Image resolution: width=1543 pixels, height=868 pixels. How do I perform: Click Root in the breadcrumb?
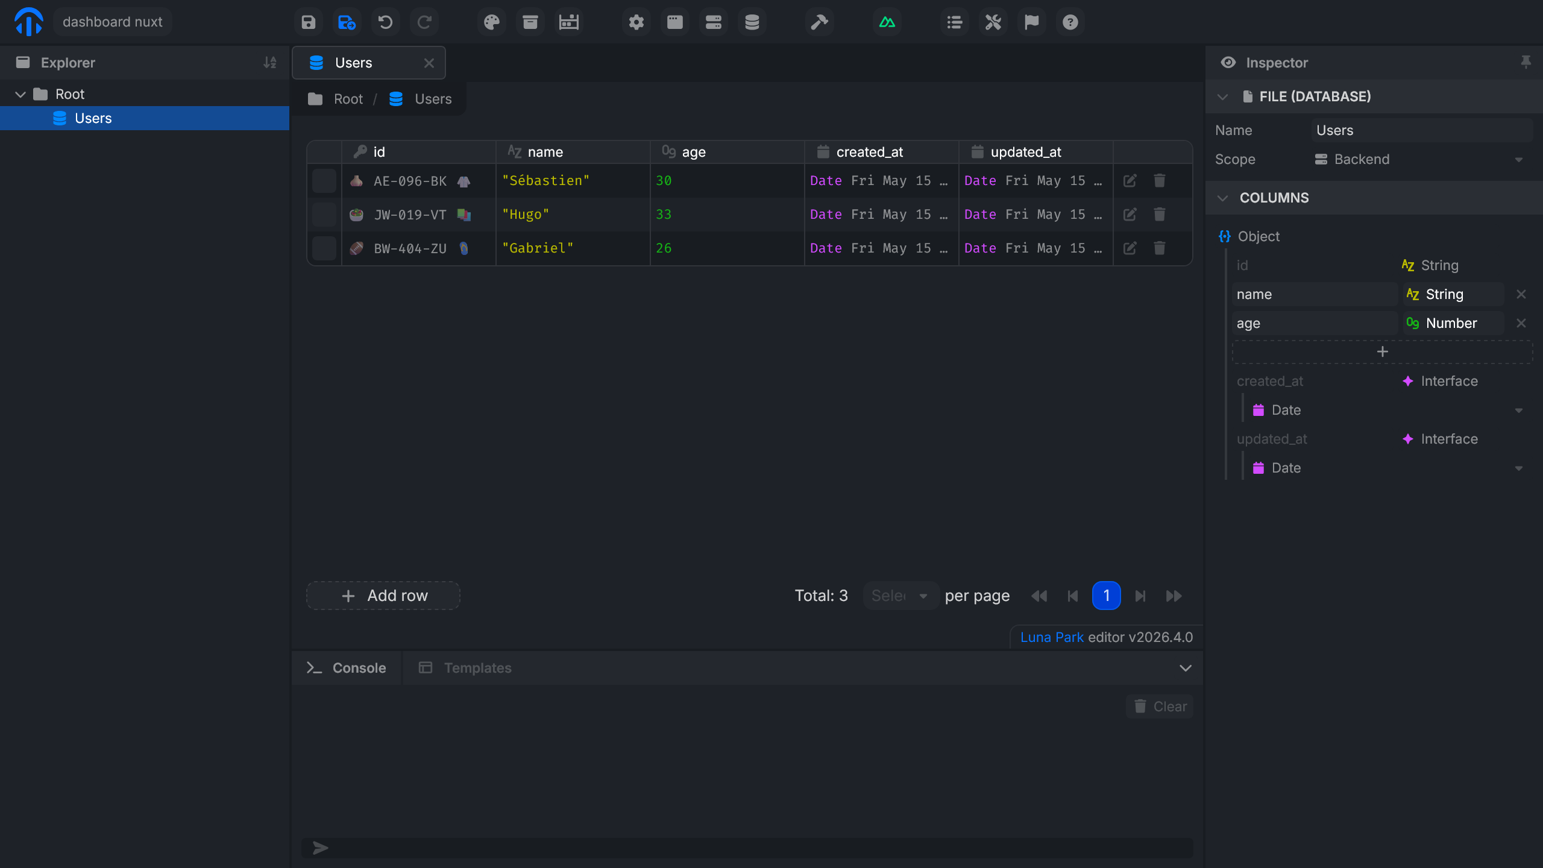click(x=348, y=99)
